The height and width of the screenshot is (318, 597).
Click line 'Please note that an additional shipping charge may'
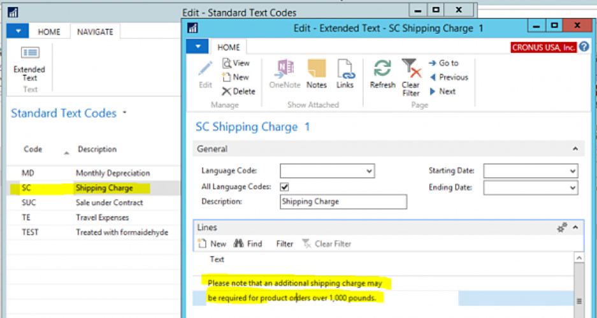click(295, 283)
